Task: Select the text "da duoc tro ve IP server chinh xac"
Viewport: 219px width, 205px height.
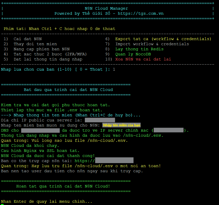Action: coord(105,130)
